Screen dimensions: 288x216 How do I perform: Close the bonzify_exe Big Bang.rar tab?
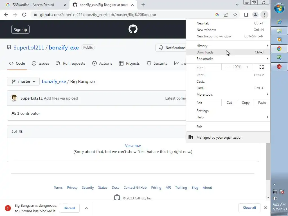tap(132, 5)
